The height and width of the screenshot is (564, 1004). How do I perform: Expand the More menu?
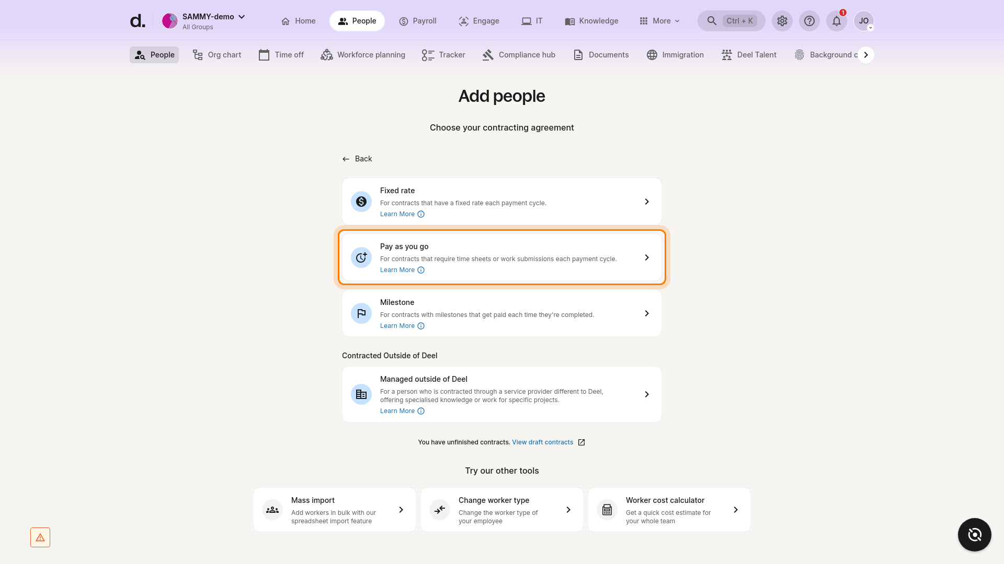pyautogui.click(x=659, y=21)
